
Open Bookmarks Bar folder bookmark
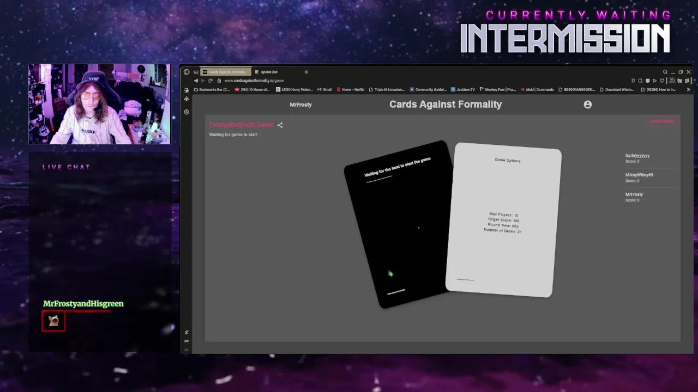[212, 89]
